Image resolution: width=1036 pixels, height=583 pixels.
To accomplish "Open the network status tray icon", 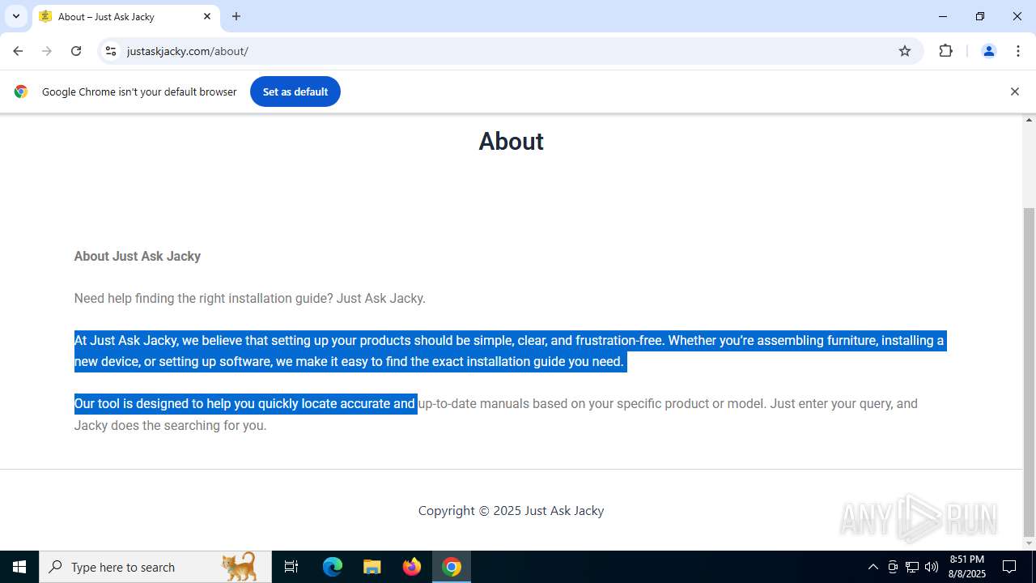I will coord(912,567).
